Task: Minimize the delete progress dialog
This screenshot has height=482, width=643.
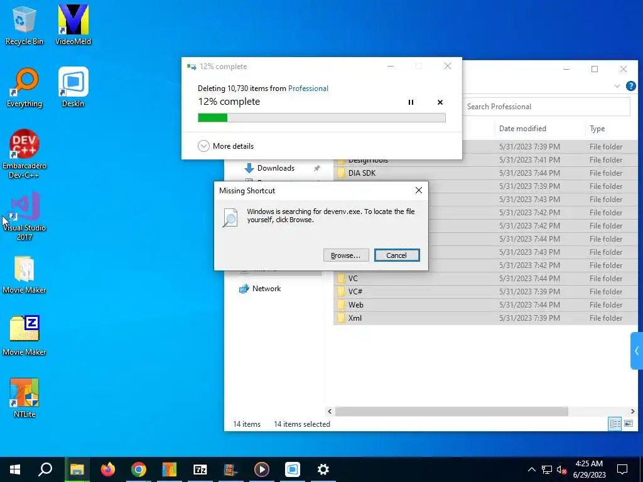Action: coord(391,67)
